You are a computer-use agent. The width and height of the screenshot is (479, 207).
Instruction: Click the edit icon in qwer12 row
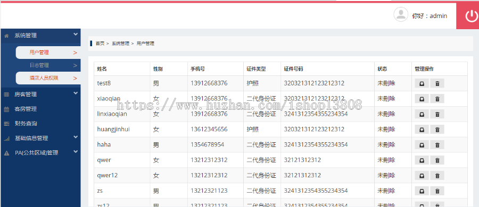click(422, 175)
